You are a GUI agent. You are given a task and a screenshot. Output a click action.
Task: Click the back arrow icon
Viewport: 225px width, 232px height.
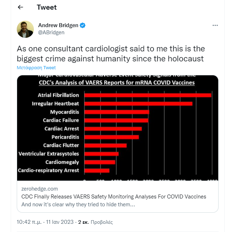pyautogui.click(x=20, y=7)
